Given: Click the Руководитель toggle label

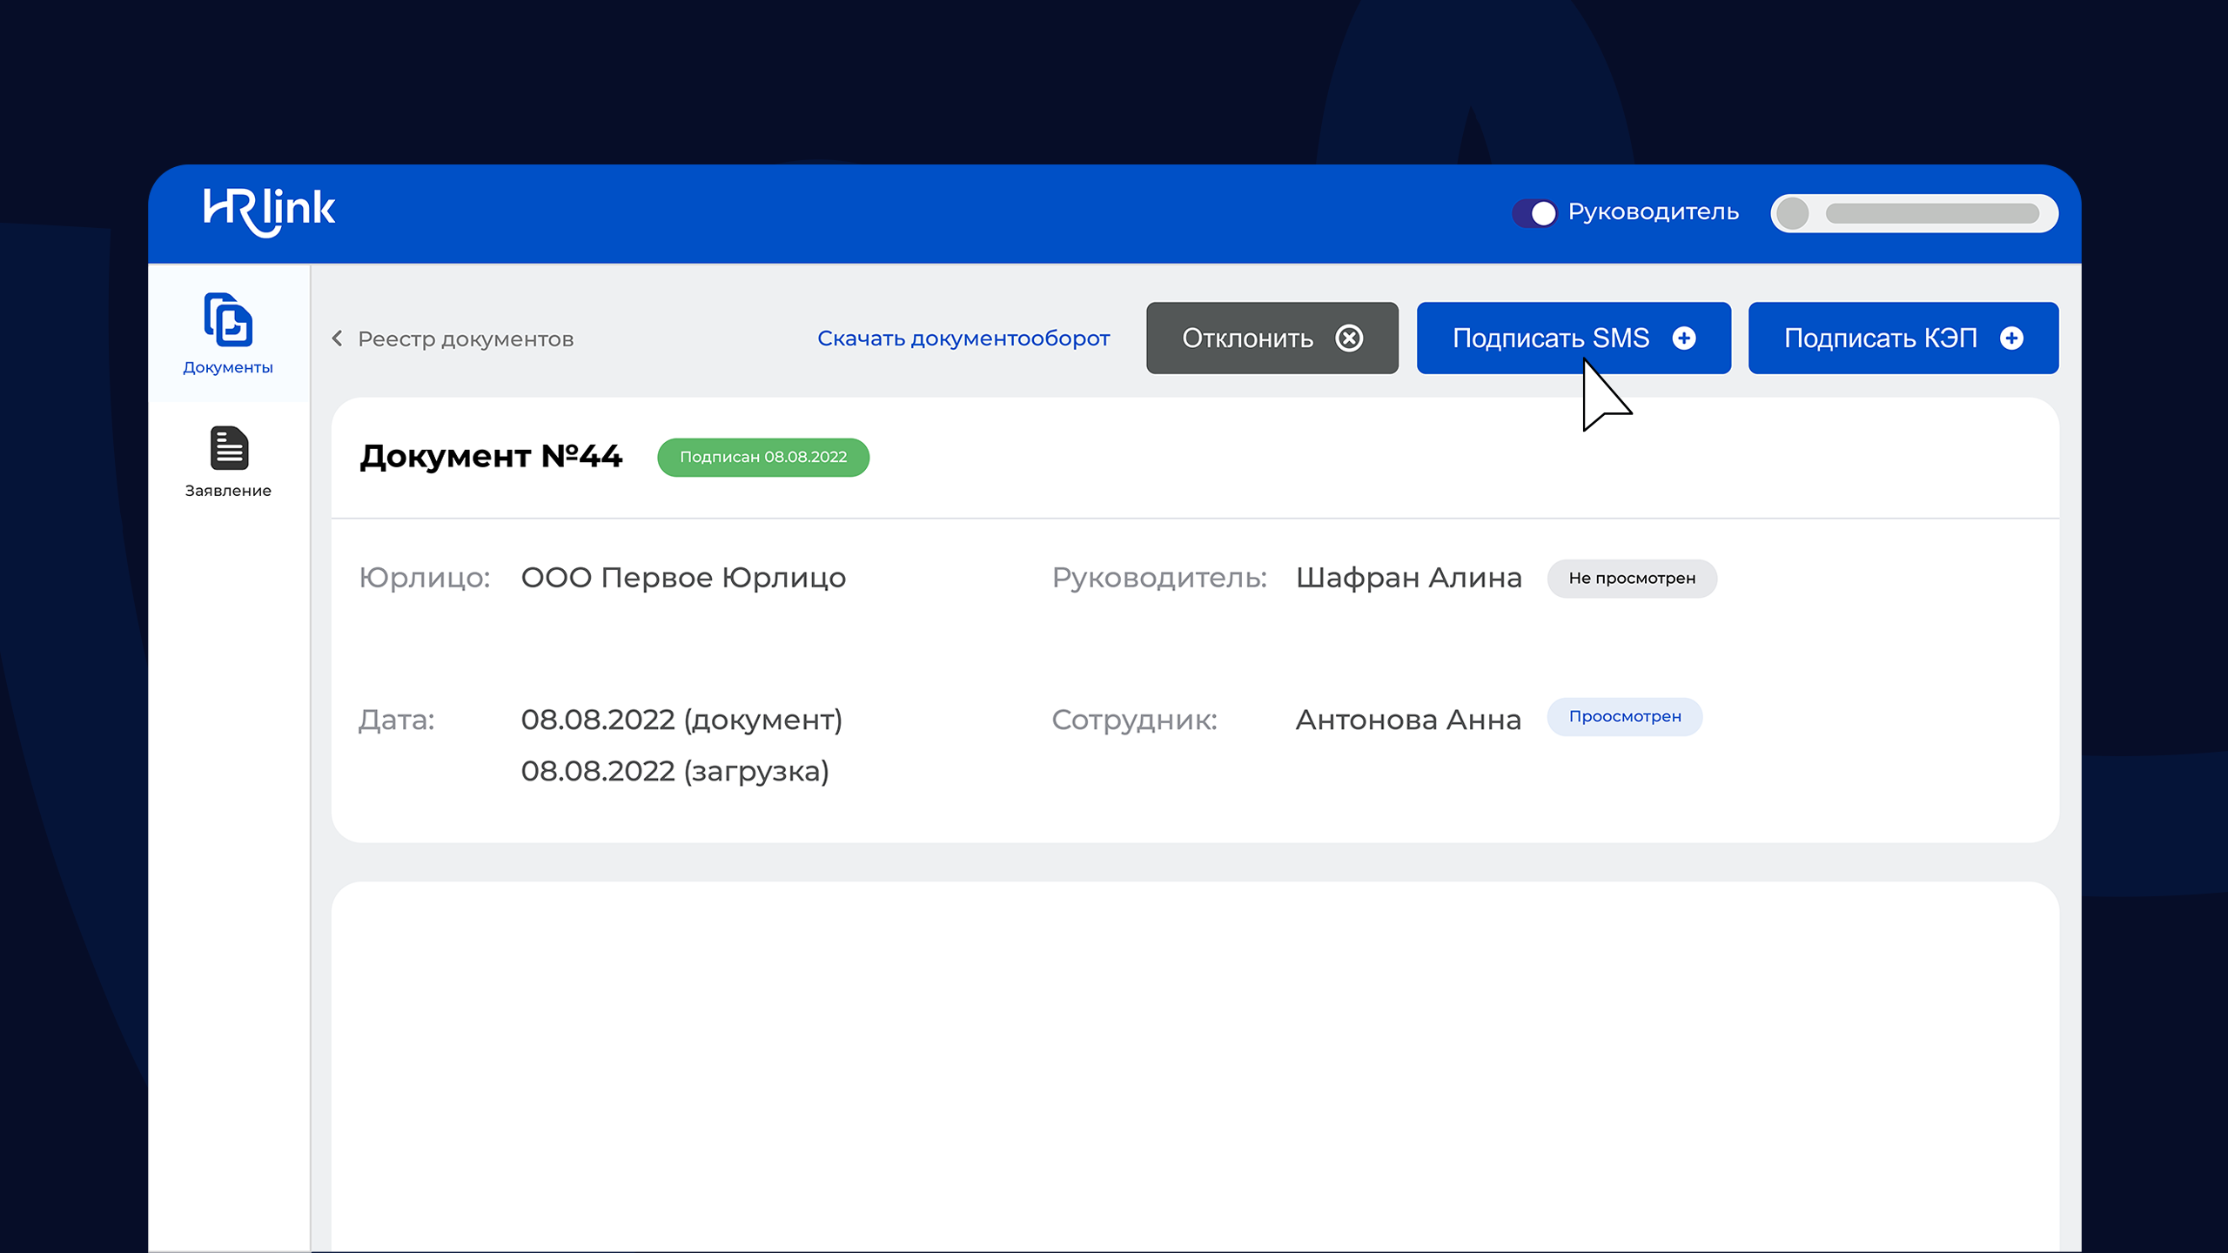Looking at the screenshot, I should coord(1653,212).
